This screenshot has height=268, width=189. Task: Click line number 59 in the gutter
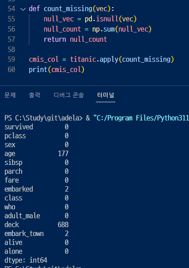11,60
